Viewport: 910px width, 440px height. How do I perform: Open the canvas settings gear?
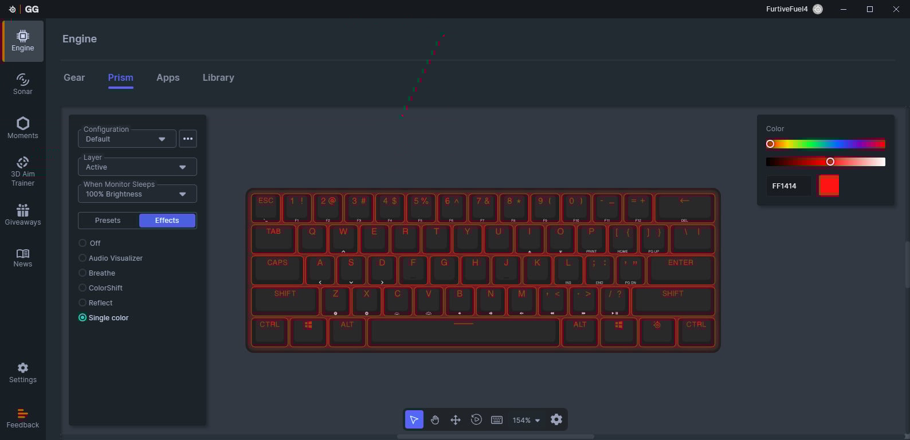pyautogui.click(x=556, y=420)
